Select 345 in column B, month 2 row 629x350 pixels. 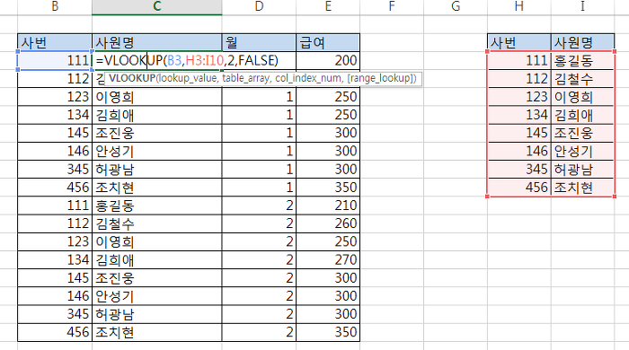click(55, 314)
